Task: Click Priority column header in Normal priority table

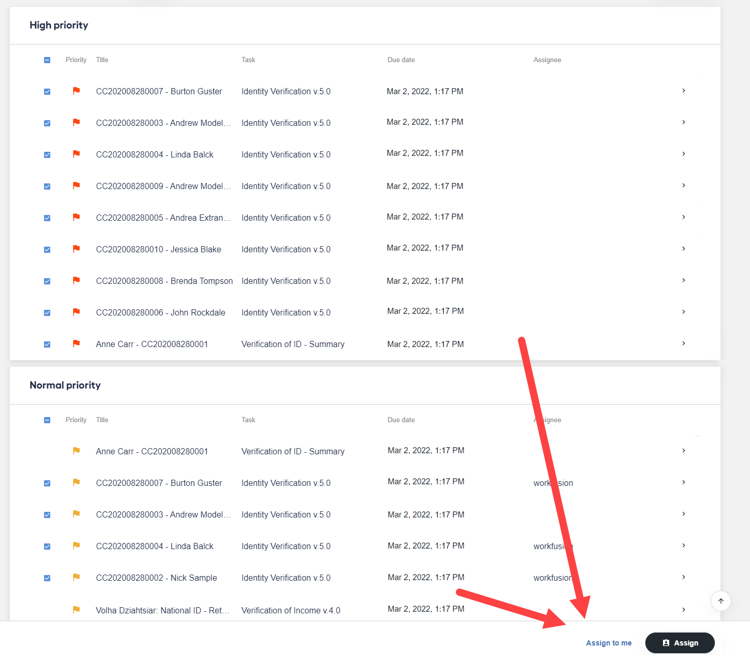Action: 76,420
